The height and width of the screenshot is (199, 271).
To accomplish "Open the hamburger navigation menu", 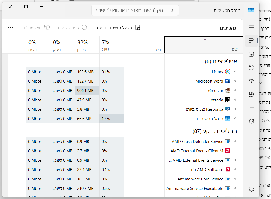I will pyautogui.click(x=251, y=27).
